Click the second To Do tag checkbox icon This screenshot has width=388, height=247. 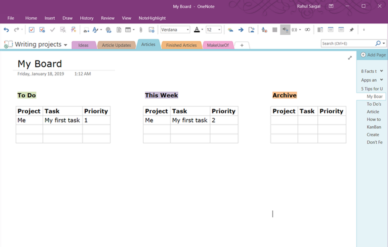tap(42, 30)
